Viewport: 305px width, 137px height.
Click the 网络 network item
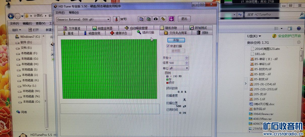point(22,112)
